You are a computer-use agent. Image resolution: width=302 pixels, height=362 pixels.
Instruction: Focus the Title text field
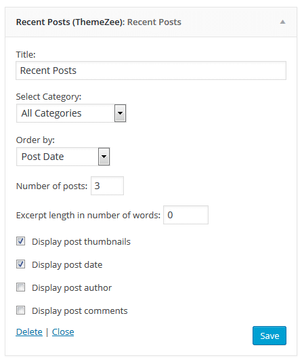151,71
